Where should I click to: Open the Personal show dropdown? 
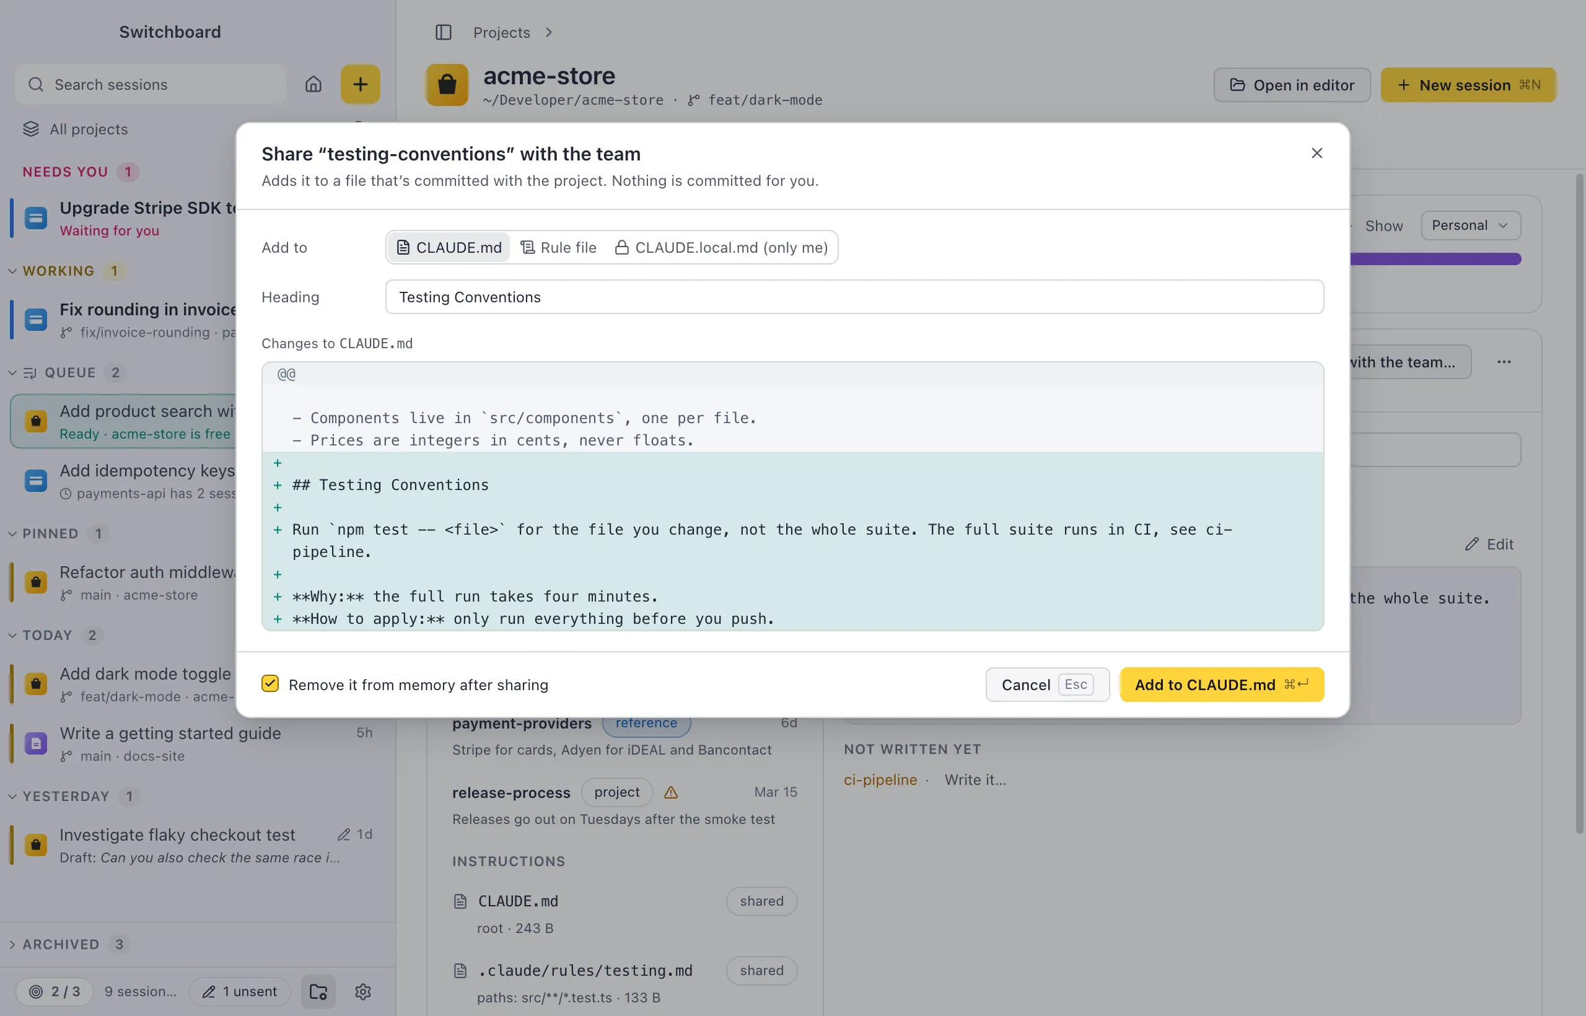pos(1471,226)
